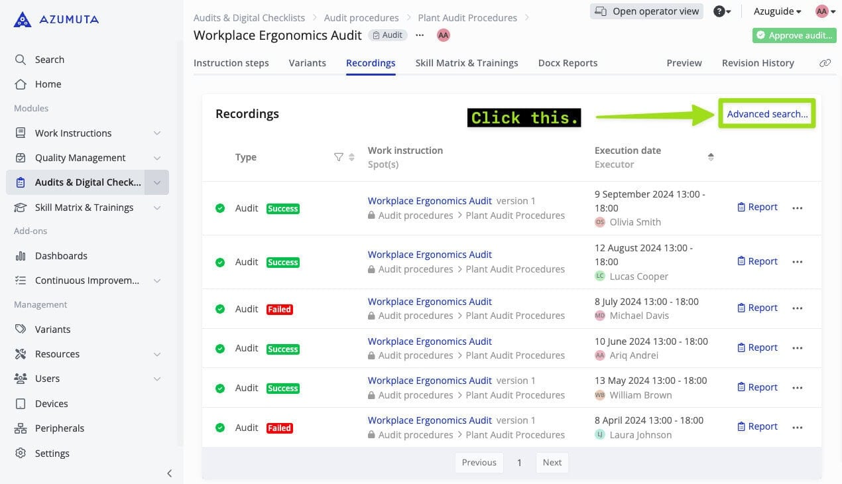Image resolution: width=842 pixels, height=484 pixels.
Task: Expand the Users section in the sidebar
Action: point(47,379)
